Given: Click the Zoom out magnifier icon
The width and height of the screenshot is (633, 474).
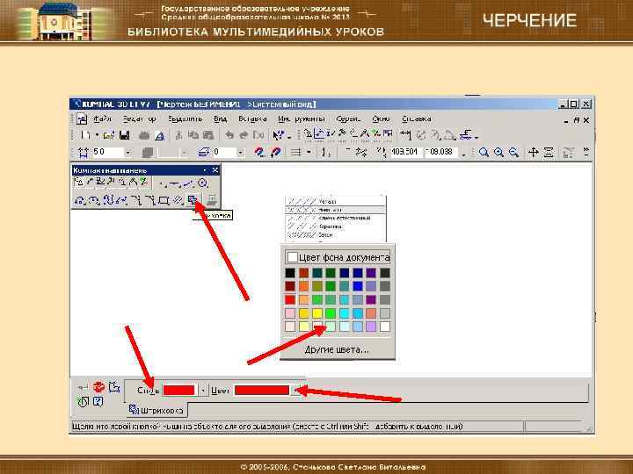Looking at the screenshot, I should tap(513, 153).
